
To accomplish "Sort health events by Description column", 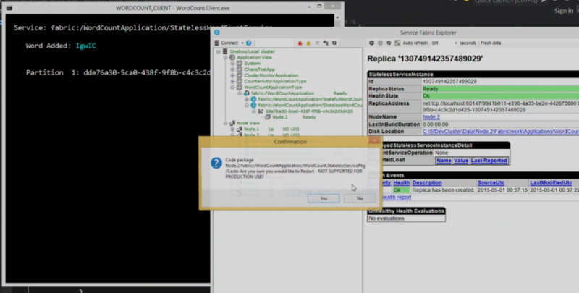I will coord(427,182).
